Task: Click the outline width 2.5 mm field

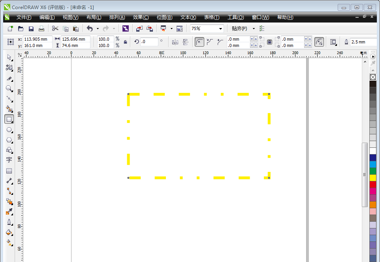Action: 363,42
